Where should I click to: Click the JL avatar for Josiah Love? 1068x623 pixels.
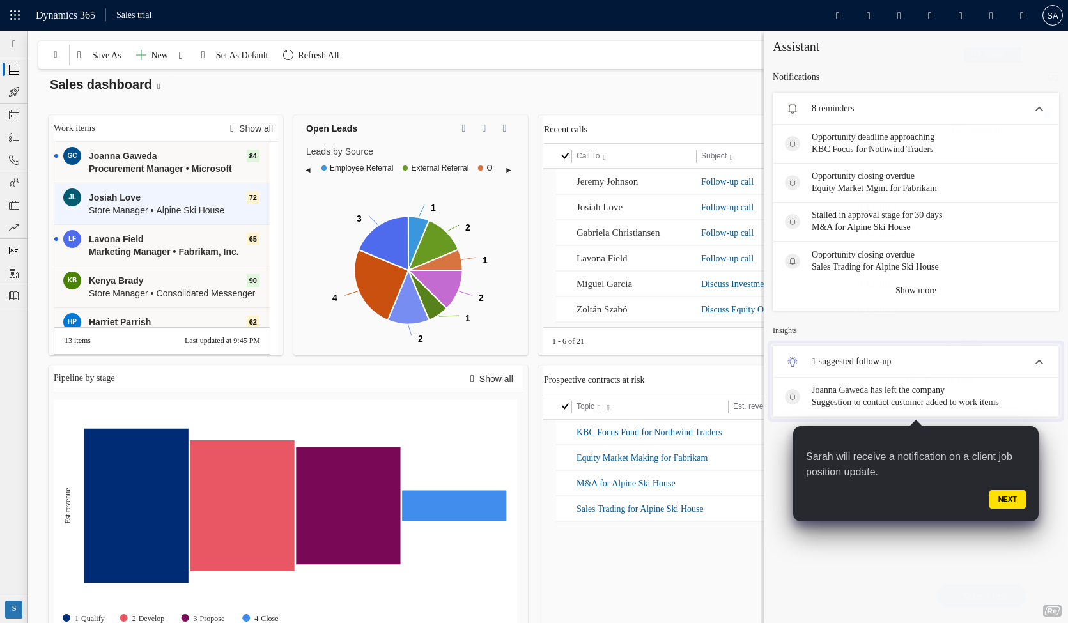click(x=72, y=197)
